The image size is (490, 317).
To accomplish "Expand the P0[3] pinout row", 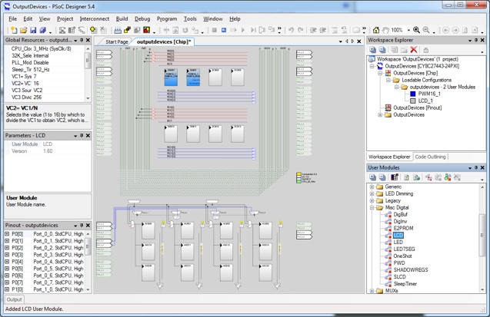I will (x=7, y=255).
